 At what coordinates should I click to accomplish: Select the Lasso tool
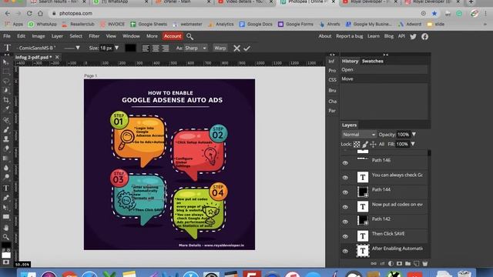tap(5, 81)
